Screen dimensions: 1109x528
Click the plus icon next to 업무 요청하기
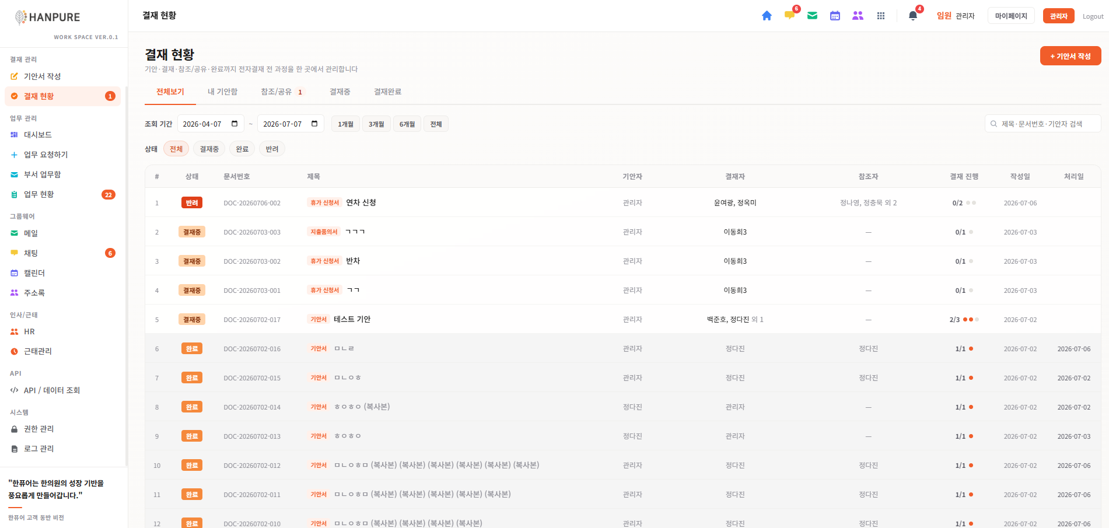[14, 155]
